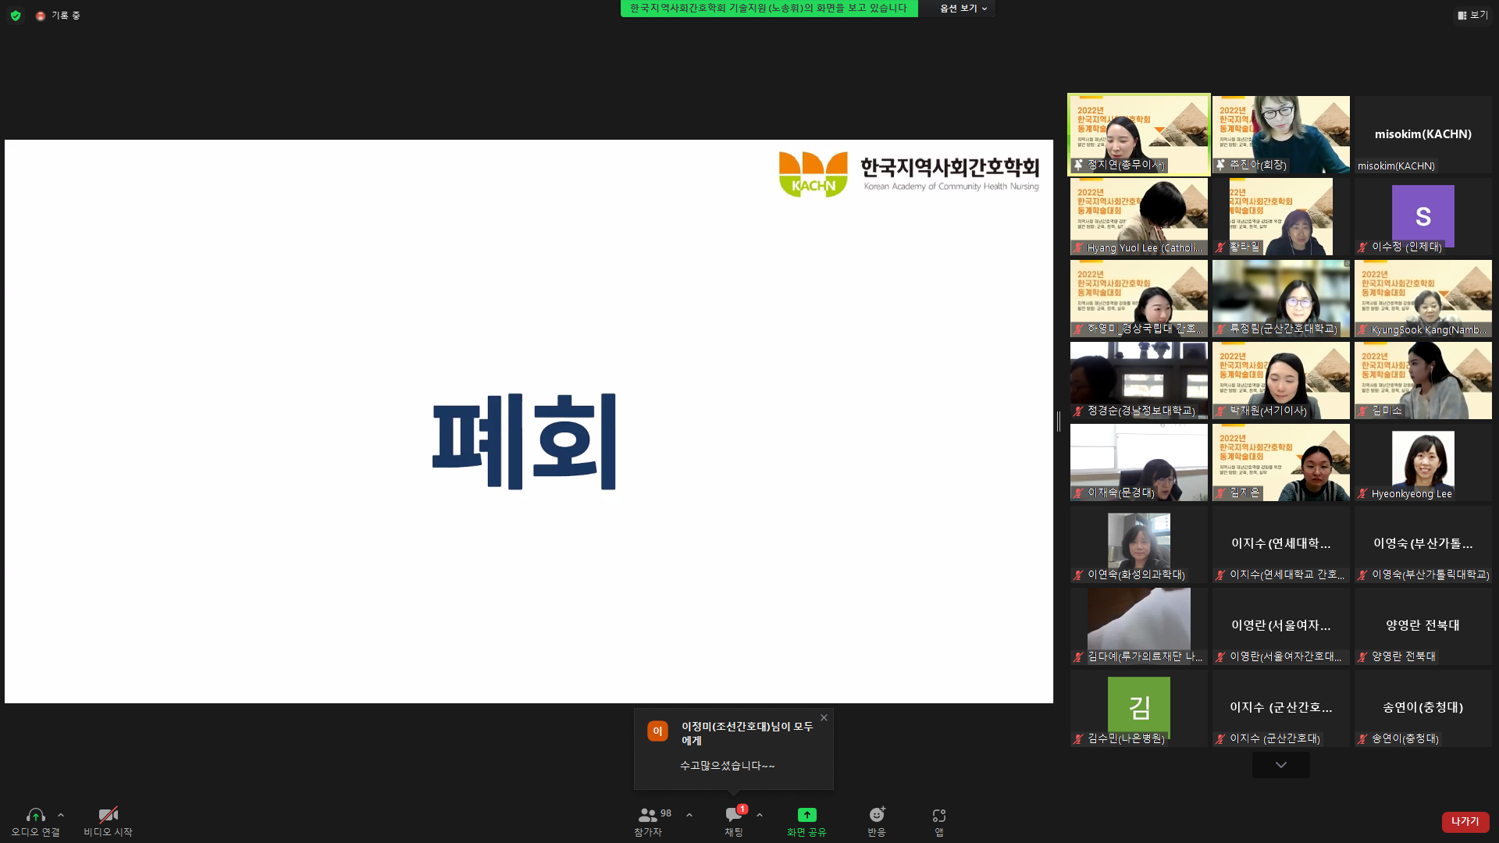This screenshot has height=843, width=1499.
Task: Open the chat panel icon
Action: (x=734, y=815)
